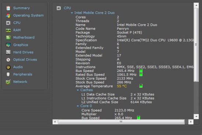Click the Motherboard icon

point(8,37)
